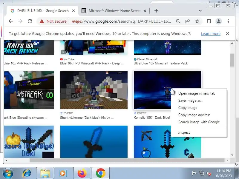Open the profile avatar menu

[219, 21]
